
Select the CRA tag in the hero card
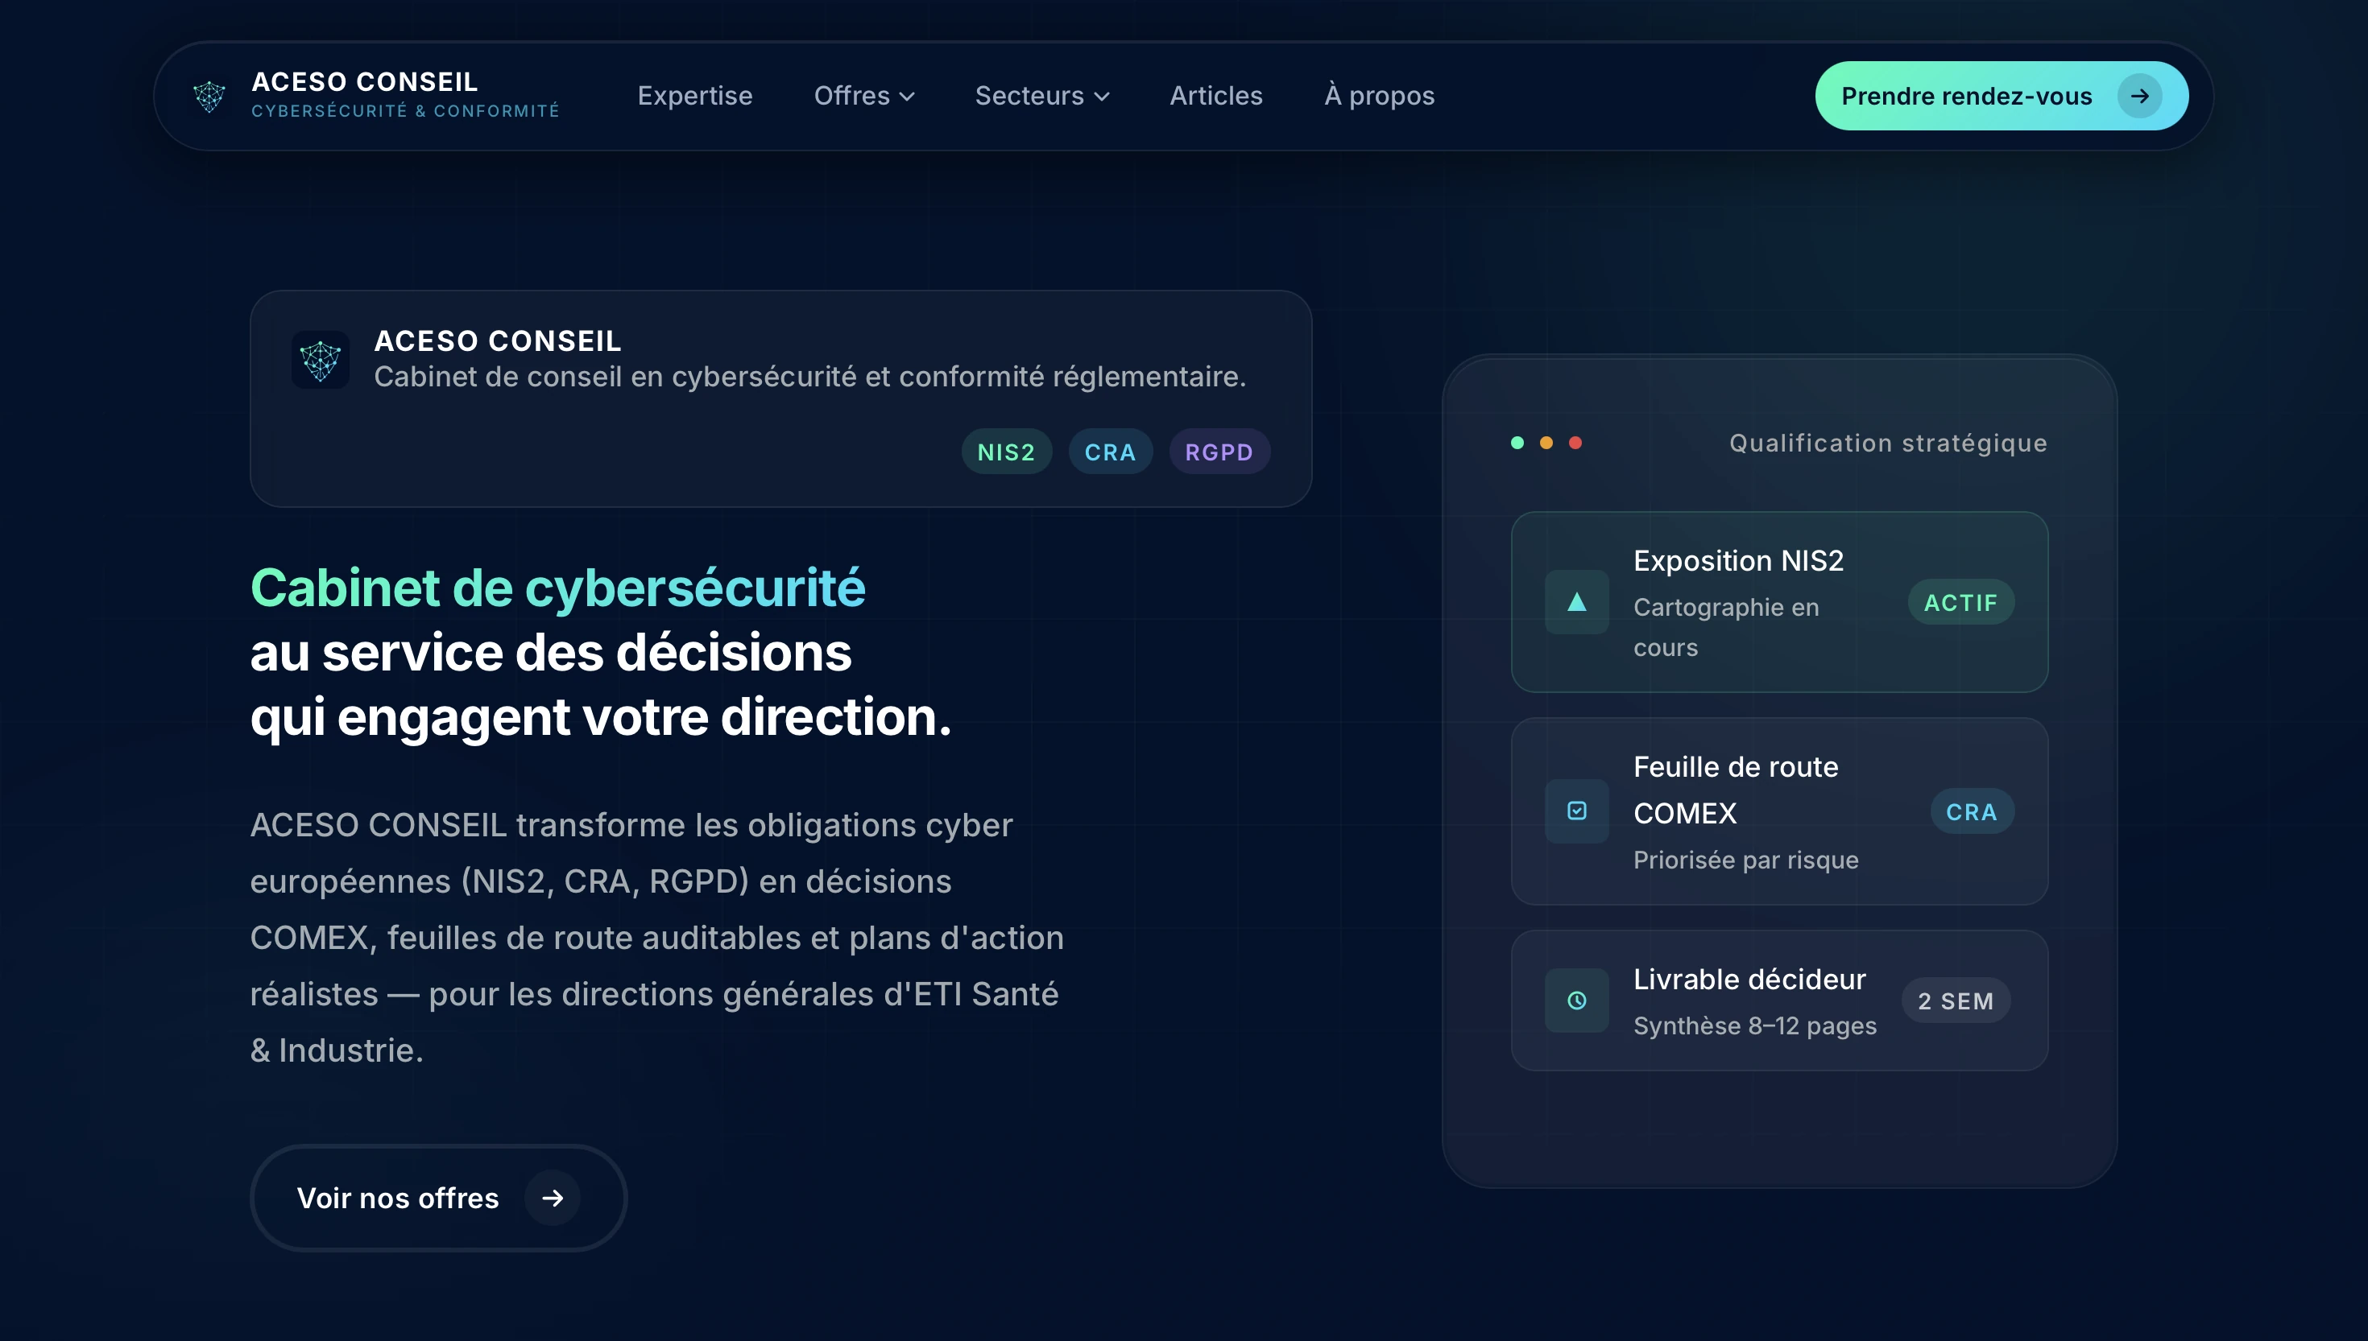point(1110,452)
